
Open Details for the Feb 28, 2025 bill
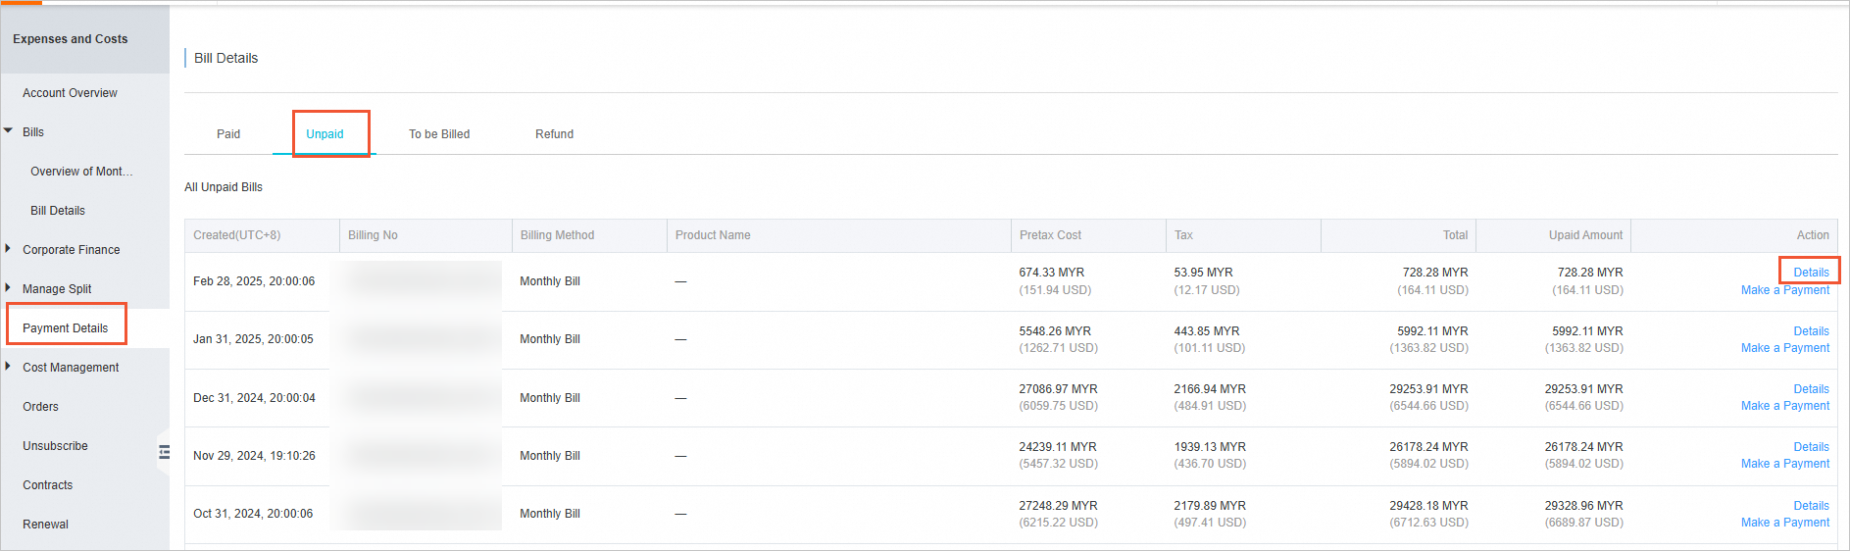point(1811,273)
